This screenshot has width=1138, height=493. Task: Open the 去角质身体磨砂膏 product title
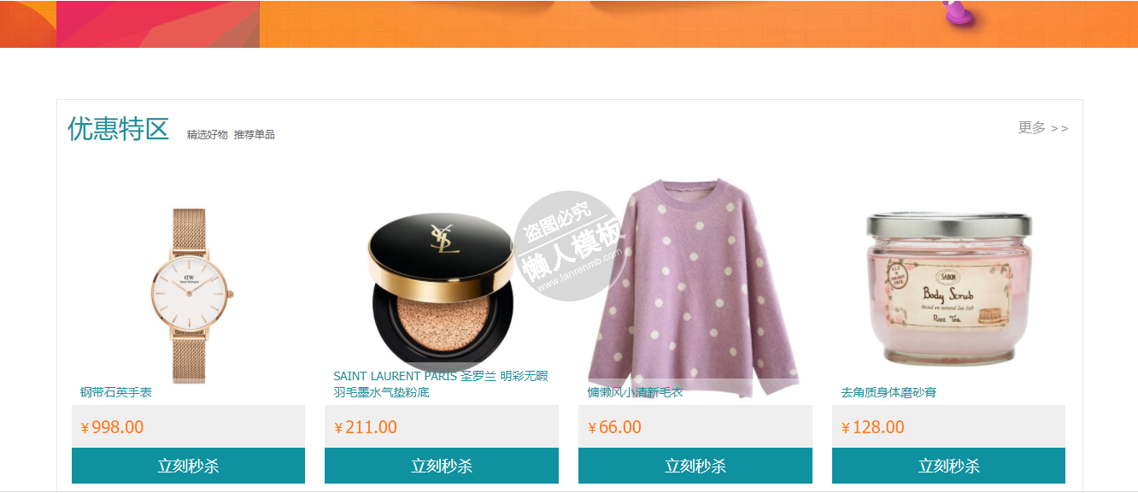[889, 392]
